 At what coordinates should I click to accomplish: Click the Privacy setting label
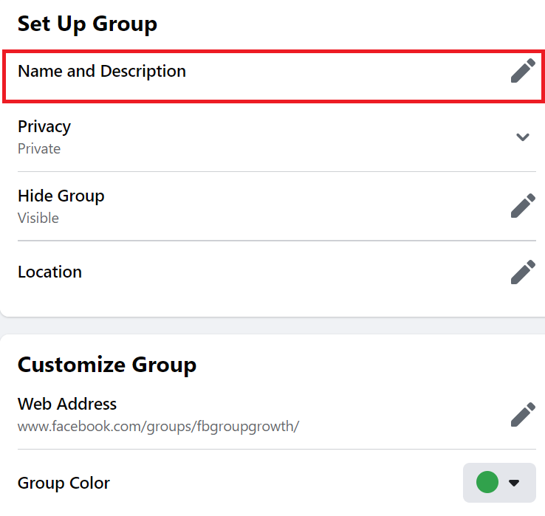44,126
